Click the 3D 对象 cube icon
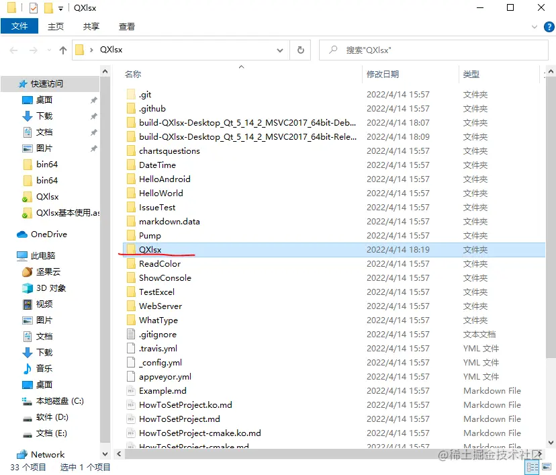This screenshot has height=475, width=556. point(28,288)
